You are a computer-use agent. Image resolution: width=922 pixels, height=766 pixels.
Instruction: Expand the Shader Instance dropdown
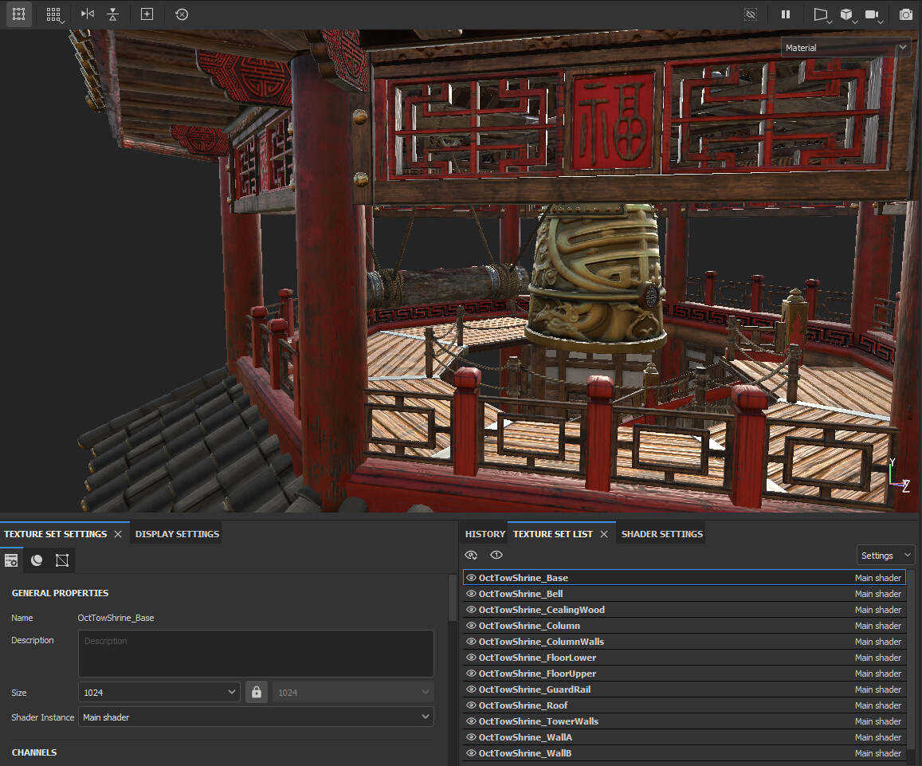tap(256, 717)
